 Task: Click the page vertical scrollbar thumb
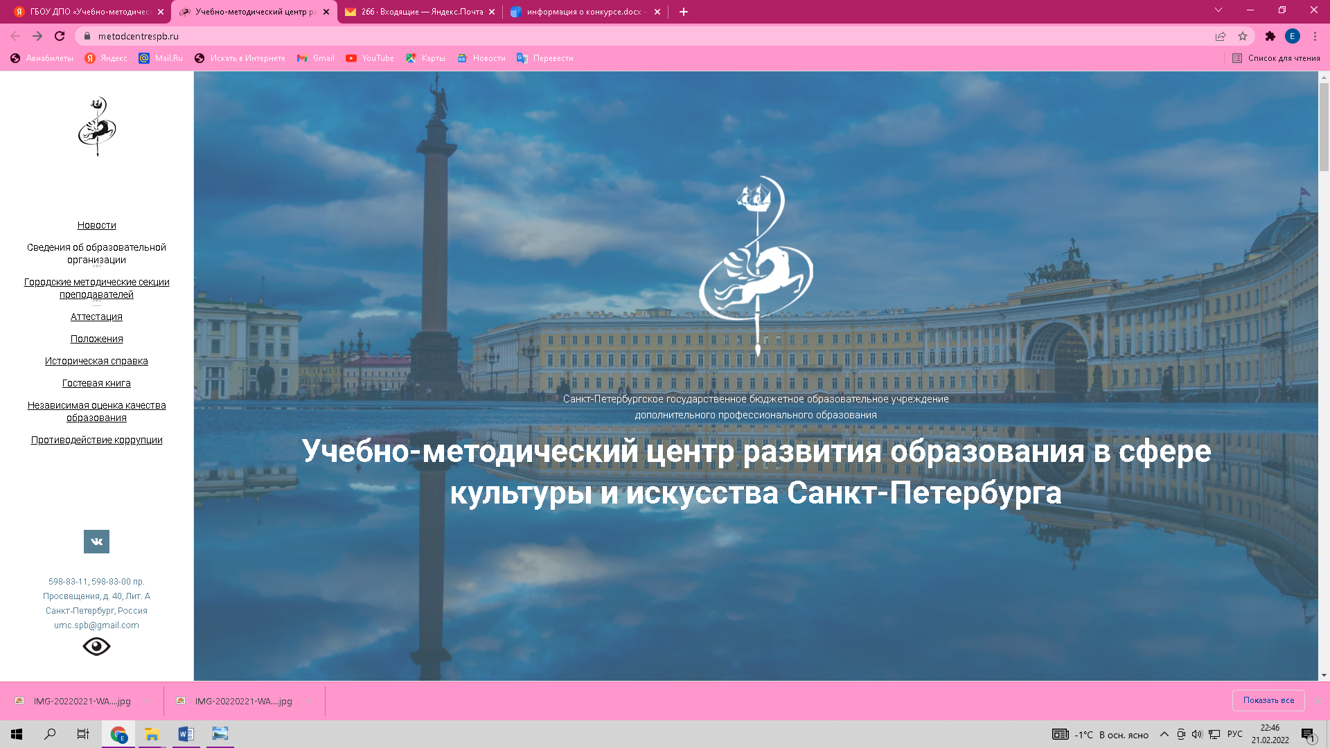(x=1324, y=126)
